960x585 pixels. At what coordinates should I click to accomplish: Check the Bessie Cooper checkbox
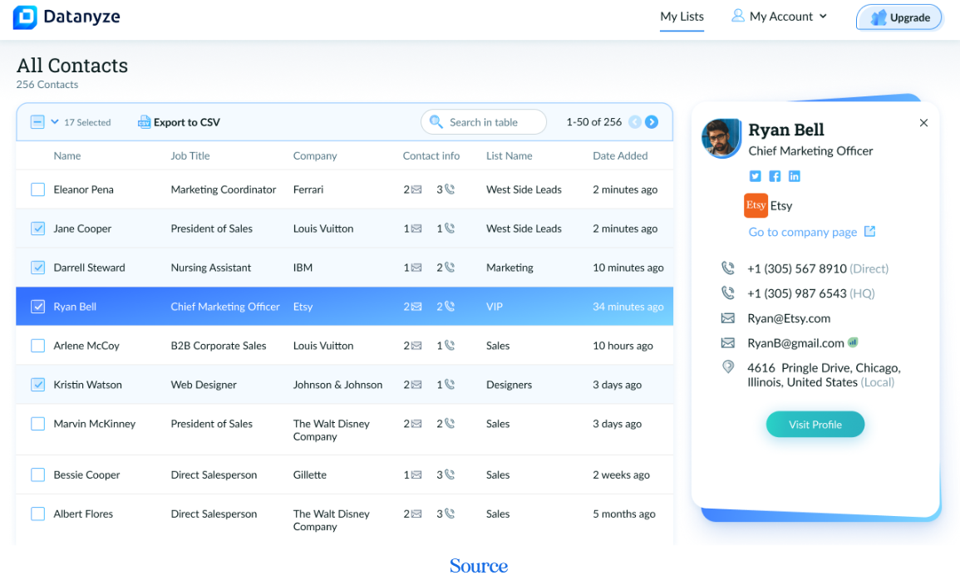pyautogui.click(x=38, y=474)
